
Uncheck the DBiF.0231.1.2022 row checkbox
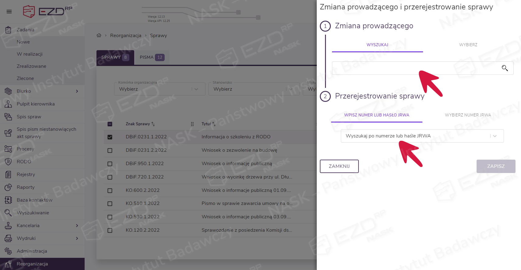pyautogui.click(x=110, y=137)
